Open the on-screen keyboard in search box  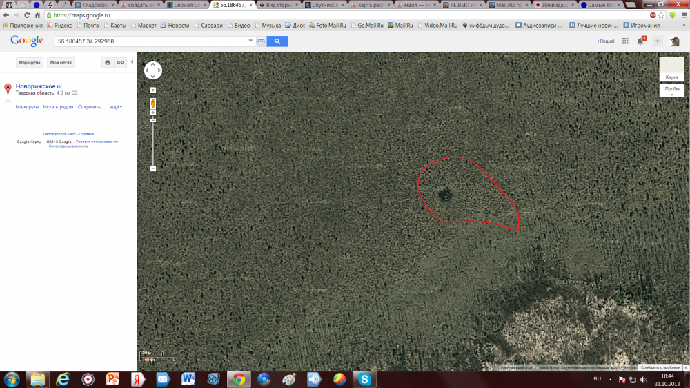[x=261, y=41]
